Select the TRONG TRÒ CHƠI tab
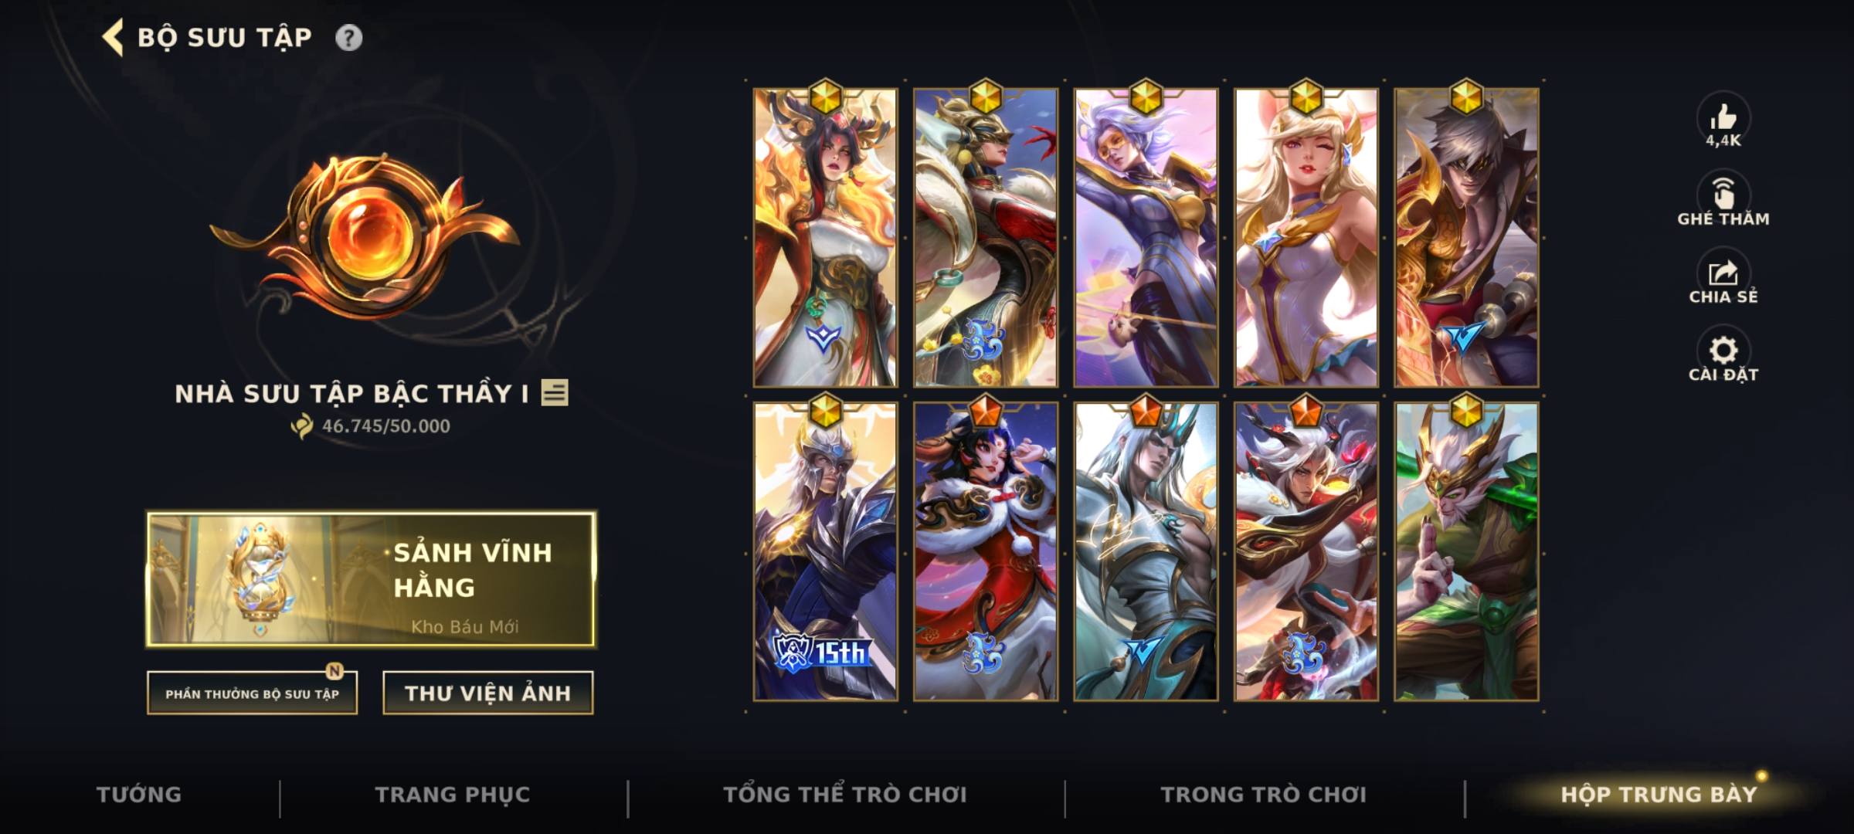Screen dimensions: 1854x834 tap(1264, 795)
